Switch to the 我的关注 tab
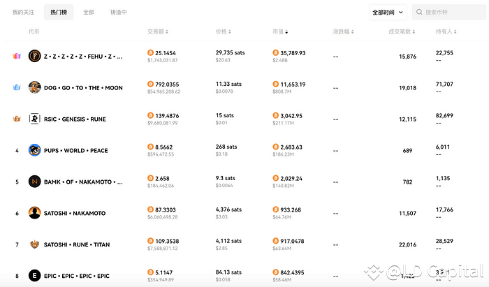This screenshot has width=489, height=287. click(x=23, y=13)
